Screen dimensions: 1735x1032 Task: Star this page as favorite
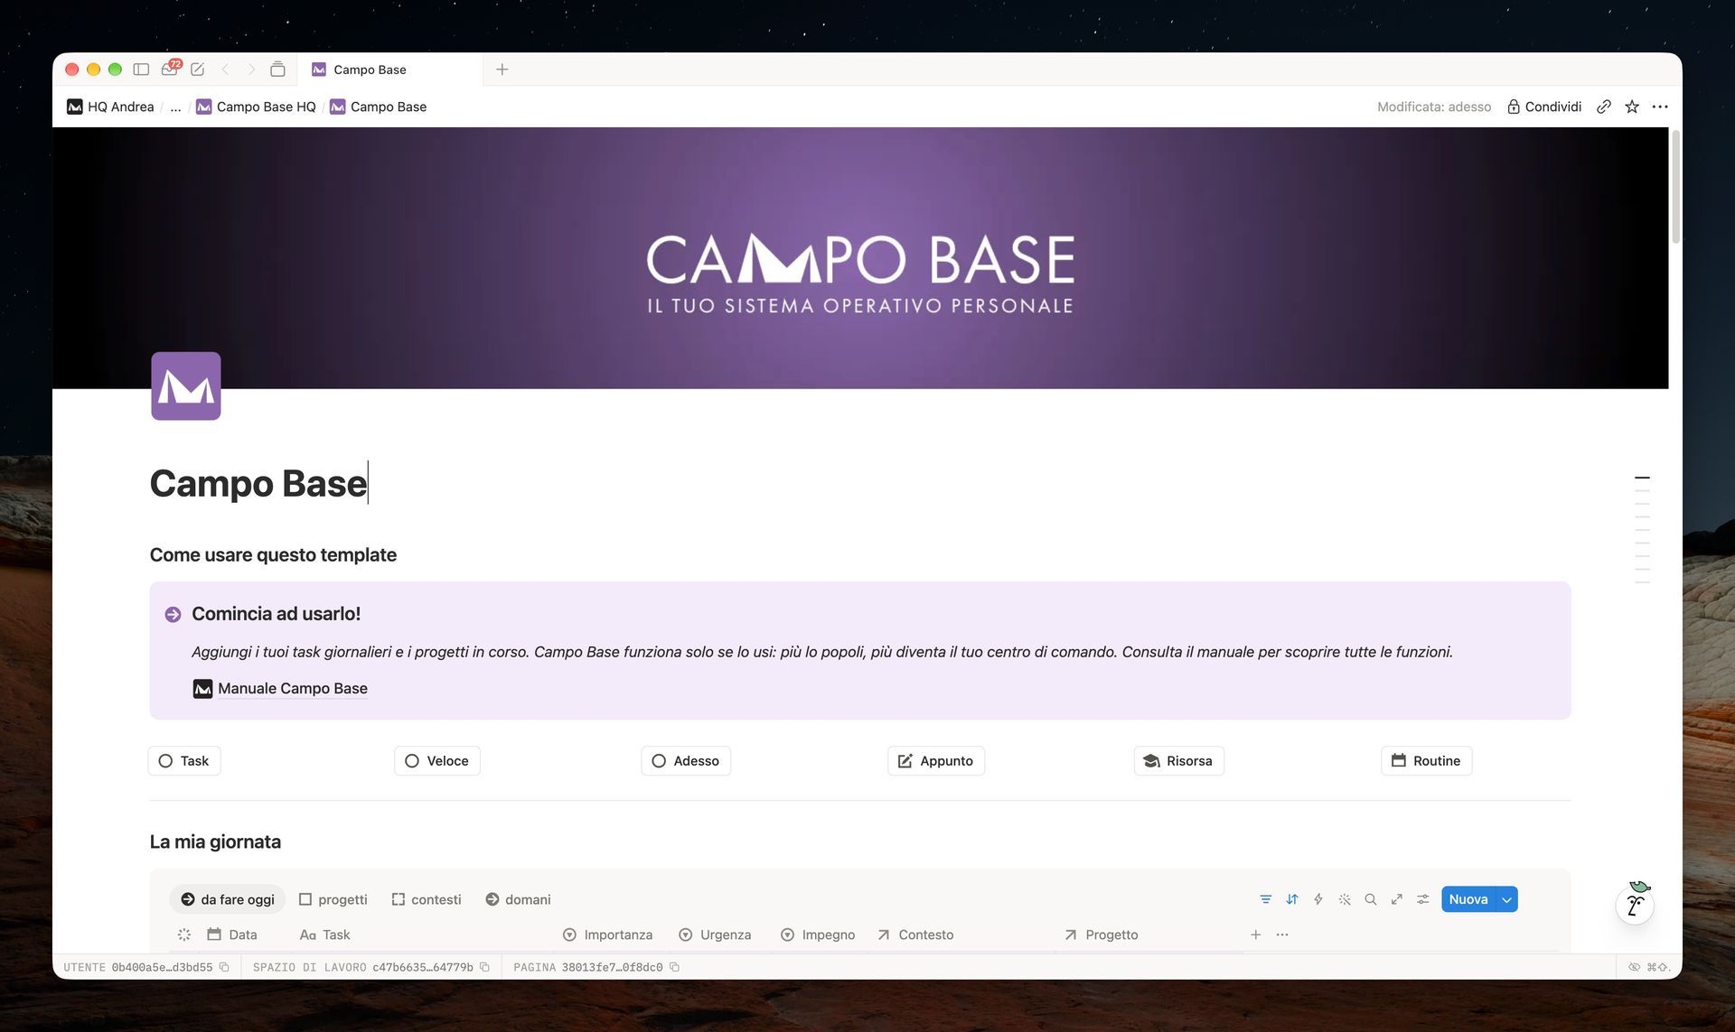(1632, 107)
